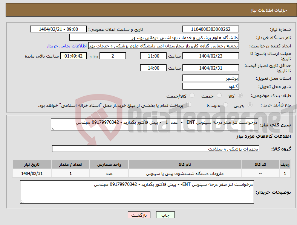Click the شماره نیاز field 1104000383000262
This screenshot has height=225, width=297.
pyautogui.click(x=210, y=29)
